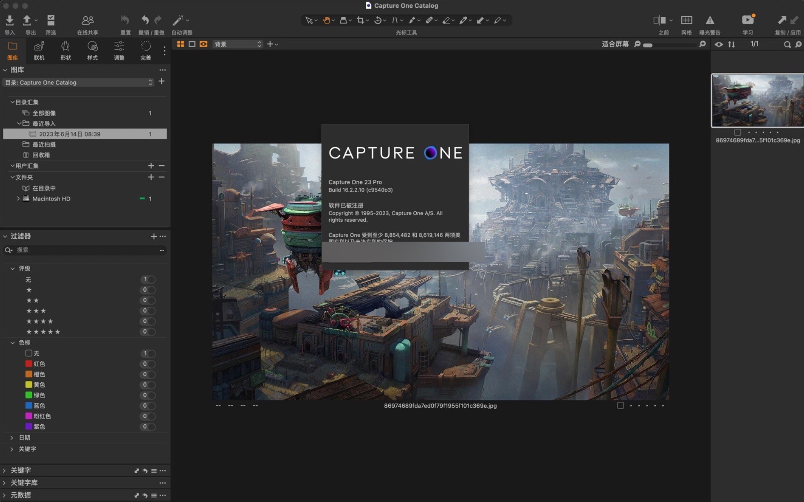The width and height of the screenshot is (804, 502).
Task: Switch to multi-view grid viewer mode
Action: [x=180, y=44]
